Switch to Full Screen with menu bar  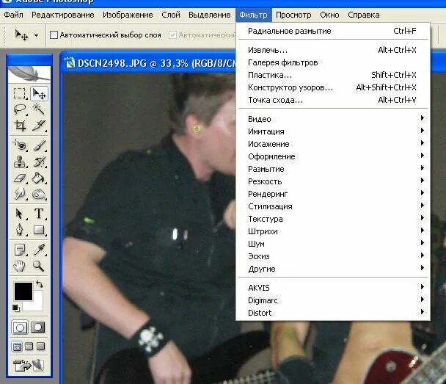coord(29,347)
